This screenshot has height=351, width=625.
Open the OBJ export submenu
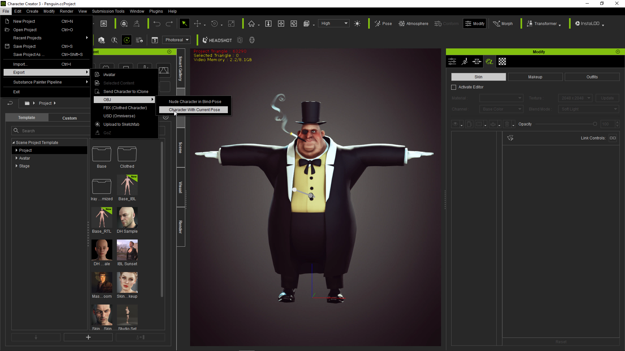point(124,100)
